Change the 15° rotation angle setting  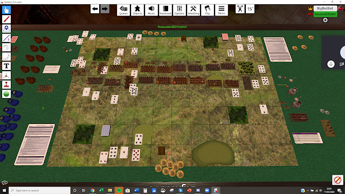pyautogui.click(x=250, y=9)
